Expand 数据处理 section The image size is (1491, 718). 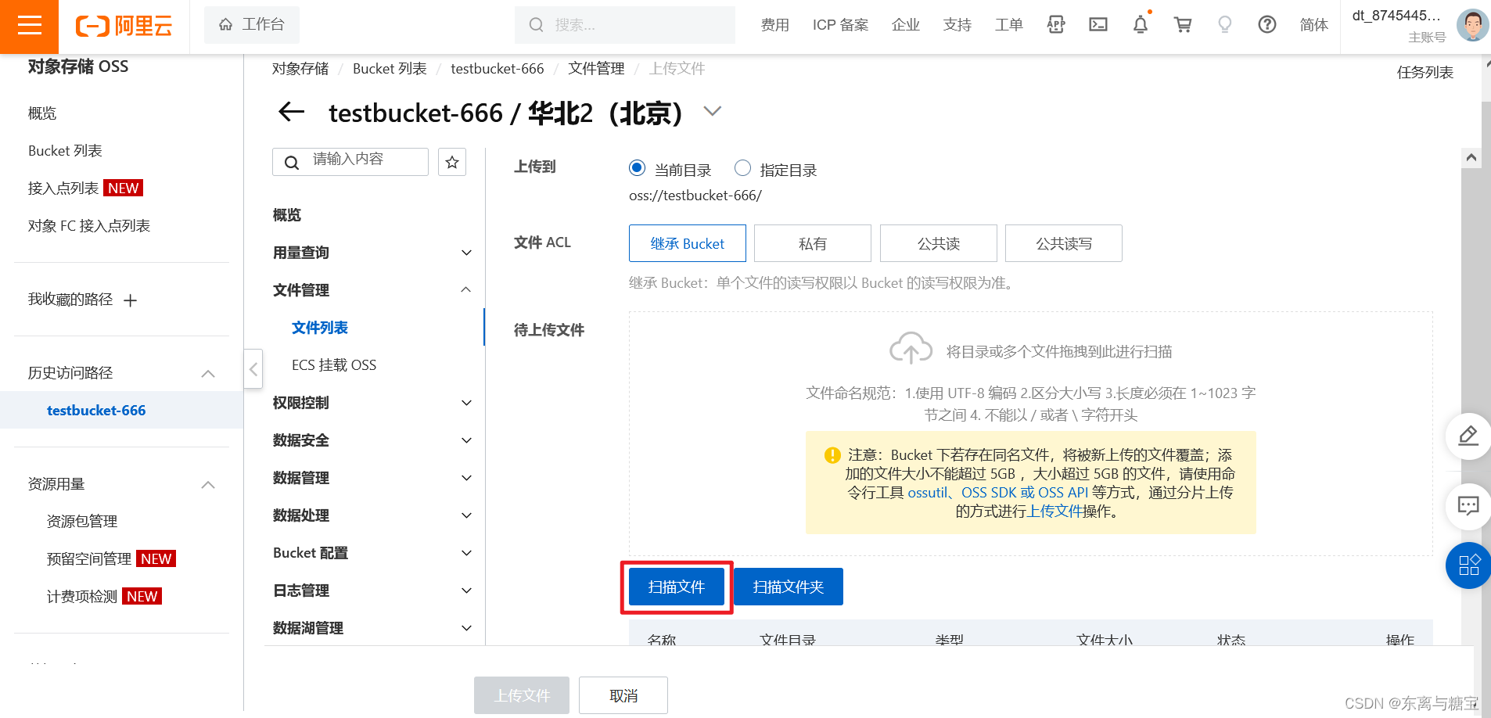coord(372,515)
